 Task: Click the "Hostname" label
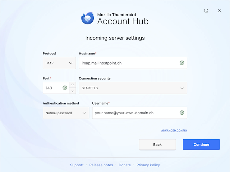[87, 53]
